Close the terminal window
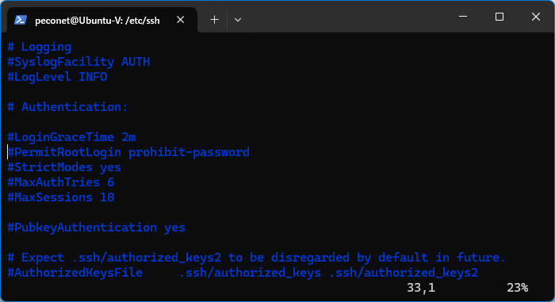 [x=535, y=17]
